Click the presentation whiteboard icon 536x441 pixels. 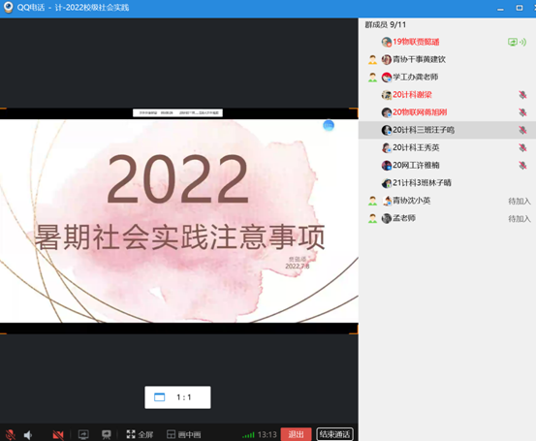pos(107,434)
